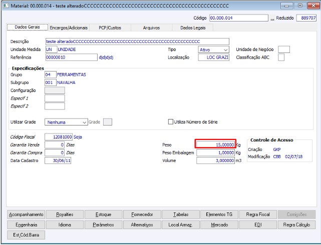
Task: Maximize the Material window
Action: point(300,5)
